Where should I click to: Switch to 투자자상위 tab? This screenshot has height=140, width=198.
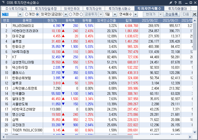click(94, 9)
